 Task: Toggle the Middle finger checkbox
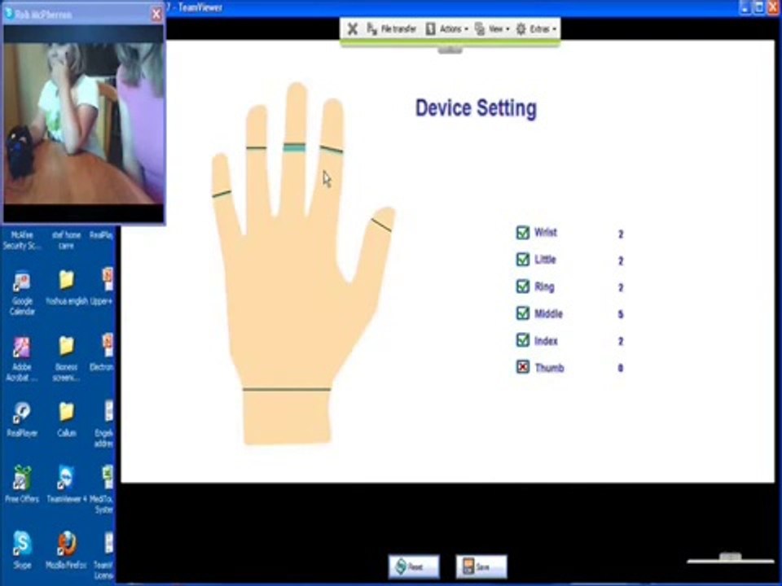click(x=523, y=313)
